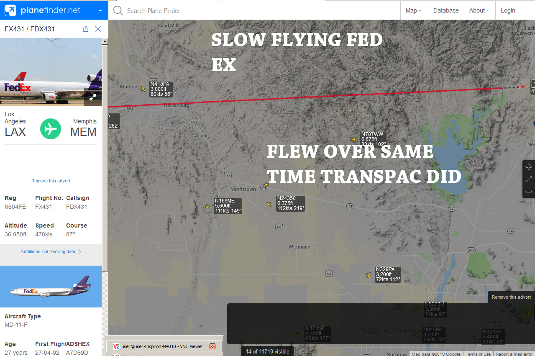The image size is (535, 356).
Task: Expand the FedEx aircraft photo
Action: (x=93, y=97)
